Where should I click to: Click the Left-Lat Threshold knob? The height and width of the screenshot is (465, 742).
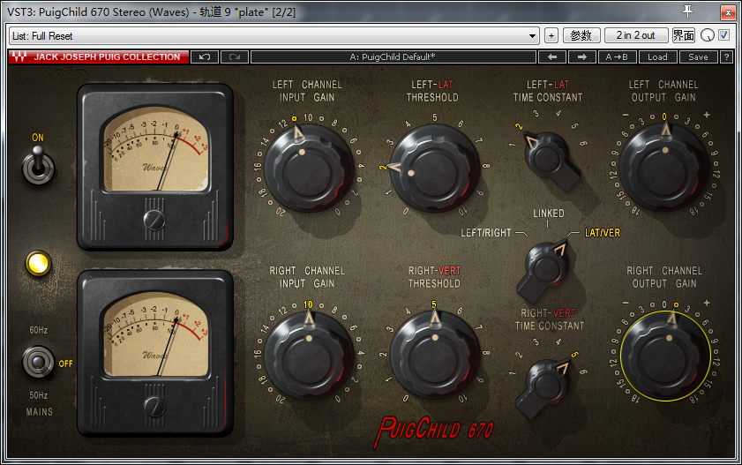(x=434, y=169)
